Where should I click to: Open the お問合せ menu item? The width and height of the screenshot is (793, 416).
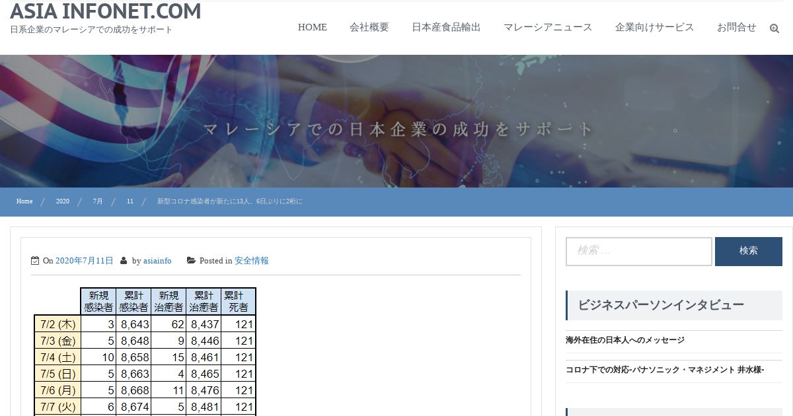pos(736,27)
